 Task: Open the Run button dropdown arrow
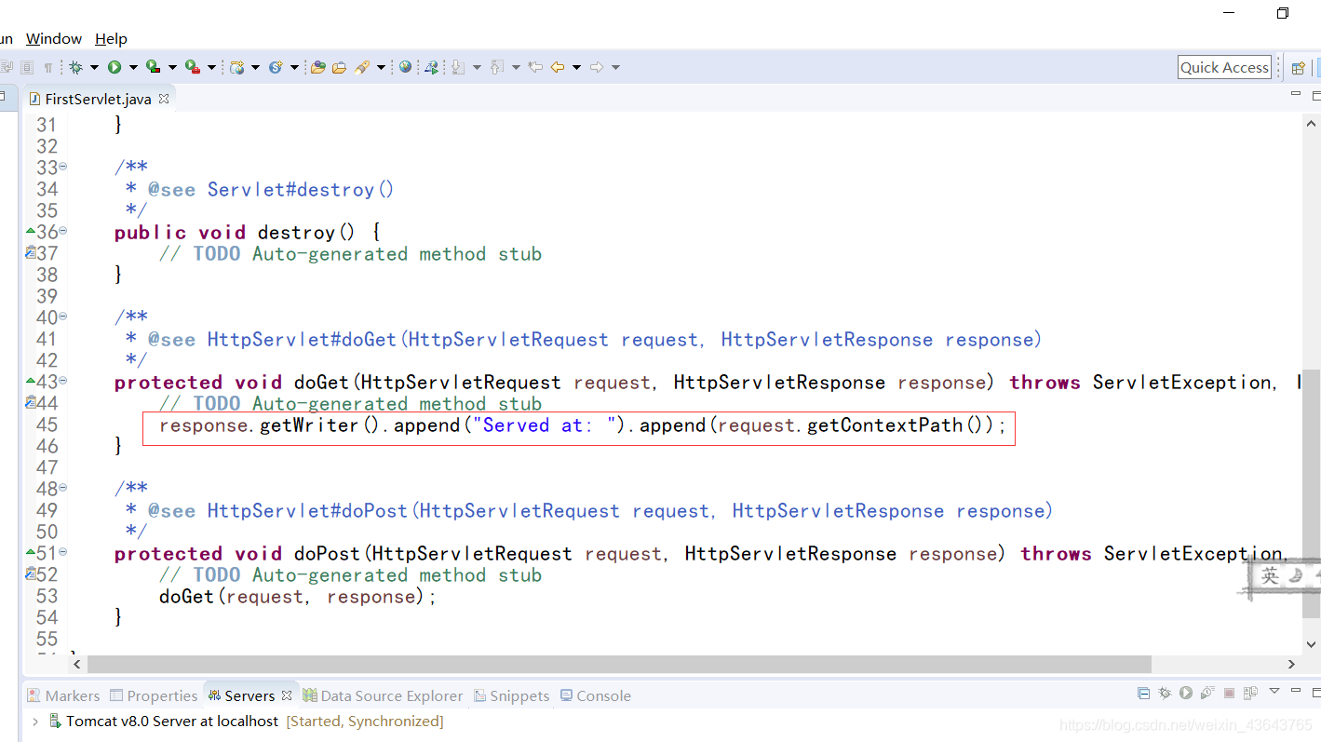[x=133, y=67]
